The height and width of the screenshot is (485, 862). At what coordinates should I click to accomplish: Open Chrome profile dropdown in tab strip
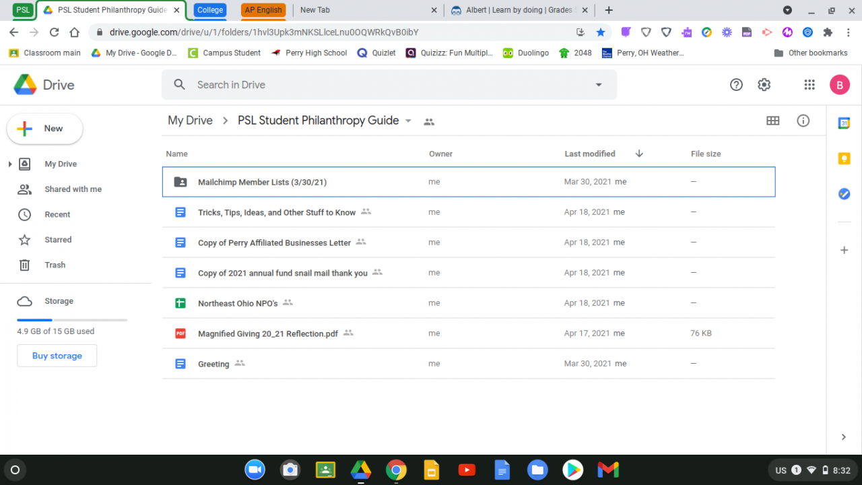coord(788,10)
